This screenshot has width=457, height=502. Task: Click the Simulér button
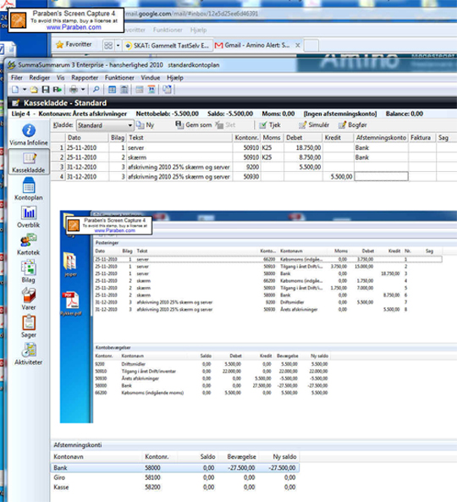pyautogui.click(x=314, y=125)
